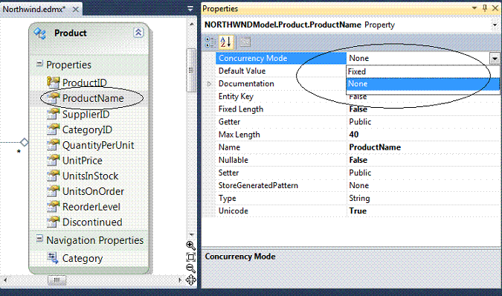Switch to the Northwind.edmx tab

[x=34, y=9]
